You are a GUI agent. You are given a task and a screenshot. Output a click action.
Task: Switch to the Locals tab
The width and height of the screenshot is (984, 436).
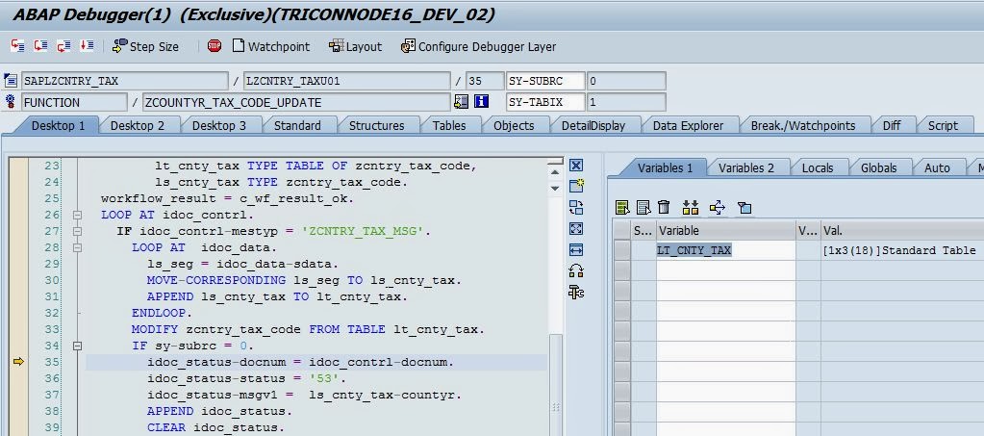pos(818,167)
